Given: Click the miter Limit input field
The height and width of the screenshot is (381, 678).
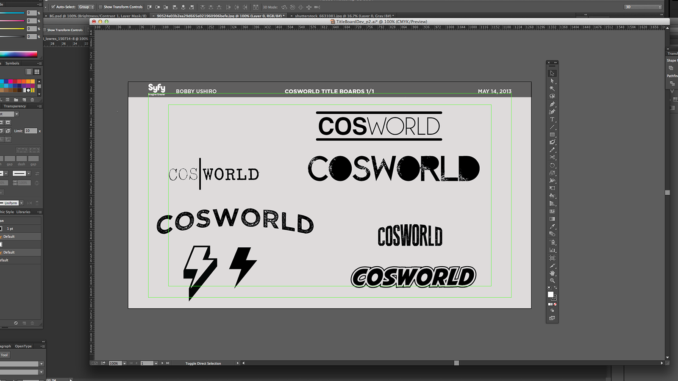Looking at the screenshot, I should point(31,131).
